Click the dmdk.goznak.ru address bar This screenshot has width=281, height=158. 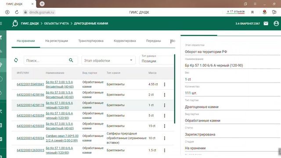click(x=42, y=12)
